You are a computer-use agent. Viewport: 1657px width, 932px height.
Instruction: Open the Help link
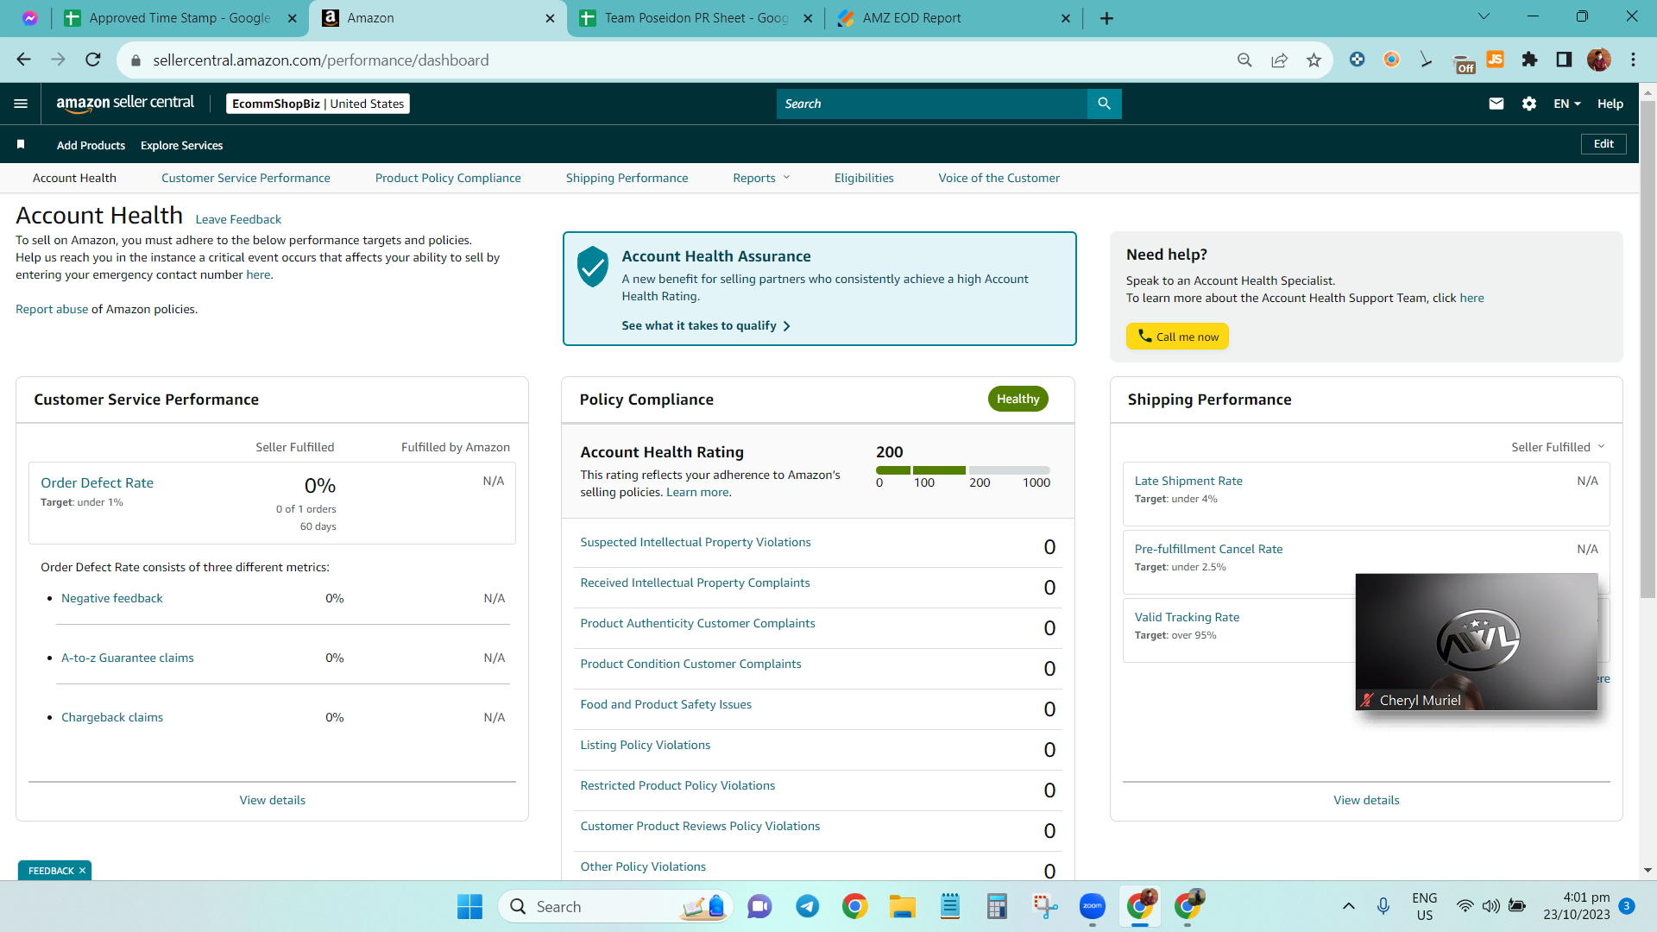coord(1610,104)
